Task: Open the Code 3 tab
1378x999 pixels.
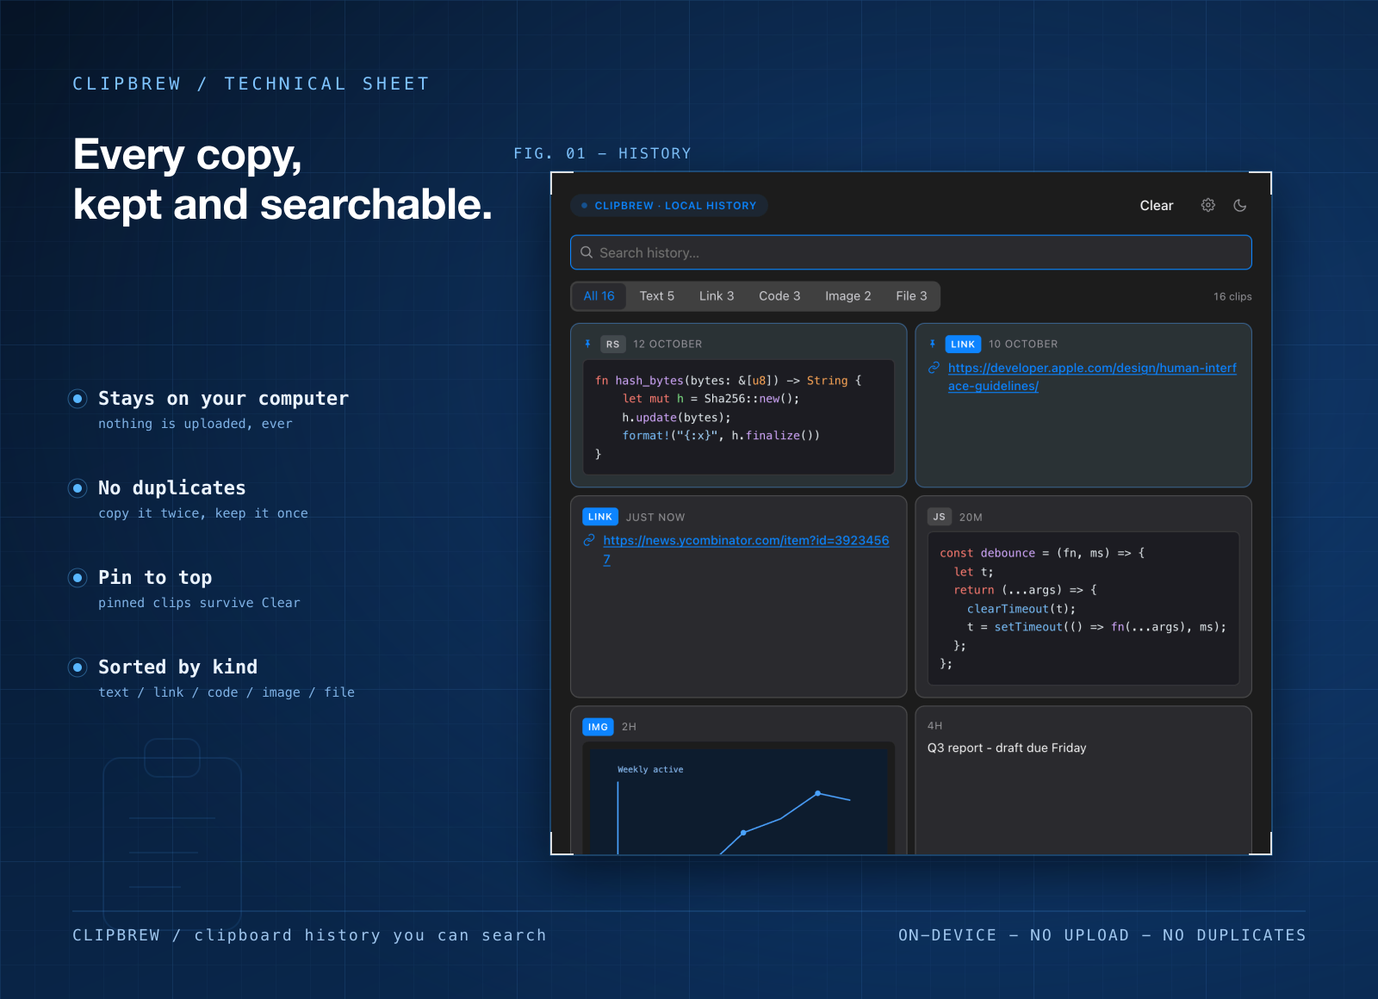Action: click(x=779, y=296)
